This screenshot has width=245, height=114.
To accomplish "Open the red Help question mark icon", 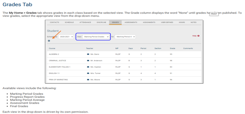I will click(198, 36).
